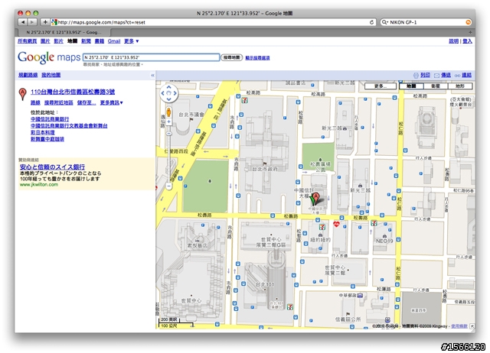Viewport: 490px width, 353px height.
Task: Go back with Safari back arrow
Action: pyautogui.click(x=22, y=22)
